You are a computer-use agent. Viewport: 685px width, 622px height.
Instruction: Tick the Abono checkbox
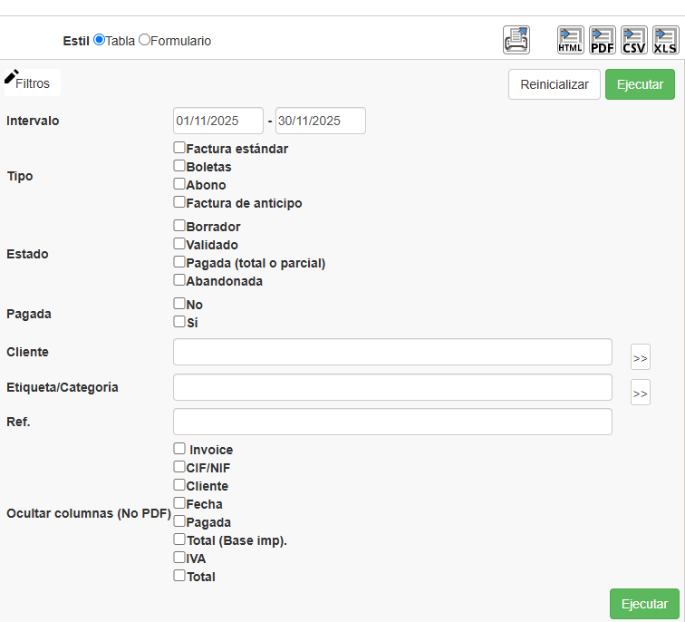[179, 183]
